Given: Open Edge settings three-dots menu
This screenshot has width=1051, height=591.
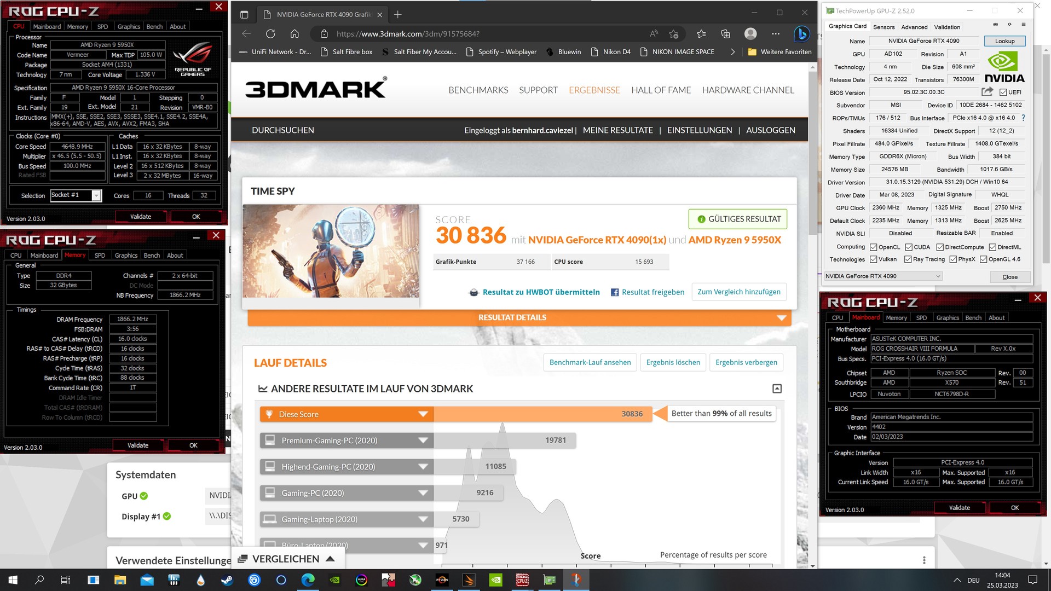Looking at the screenshot, I should 776,34.
